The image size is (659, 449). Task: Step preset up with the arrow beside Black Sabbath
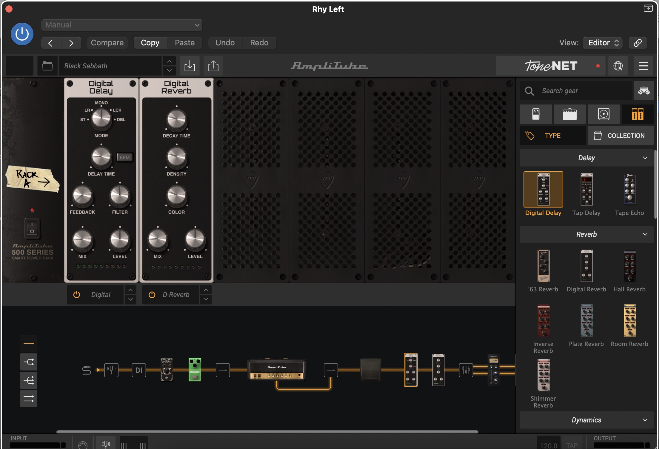coord(169,61)
